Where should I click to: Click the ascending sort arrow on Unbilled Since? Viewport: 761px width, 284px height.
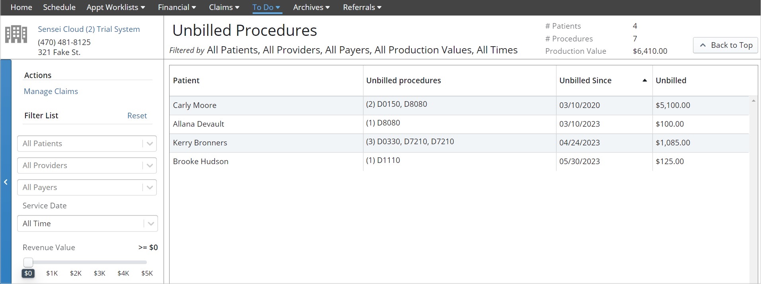(x=644, y=80)
